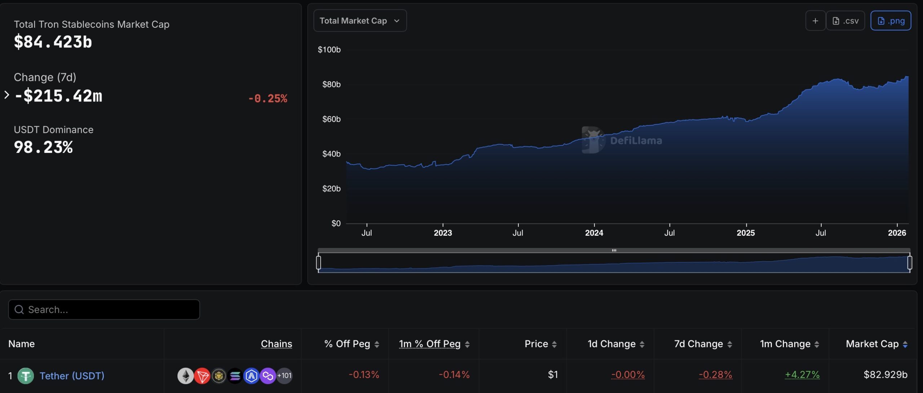This screenshot has height=393, width=923.
Task: Select the red Tron chain icon
Action: (202, 376)
